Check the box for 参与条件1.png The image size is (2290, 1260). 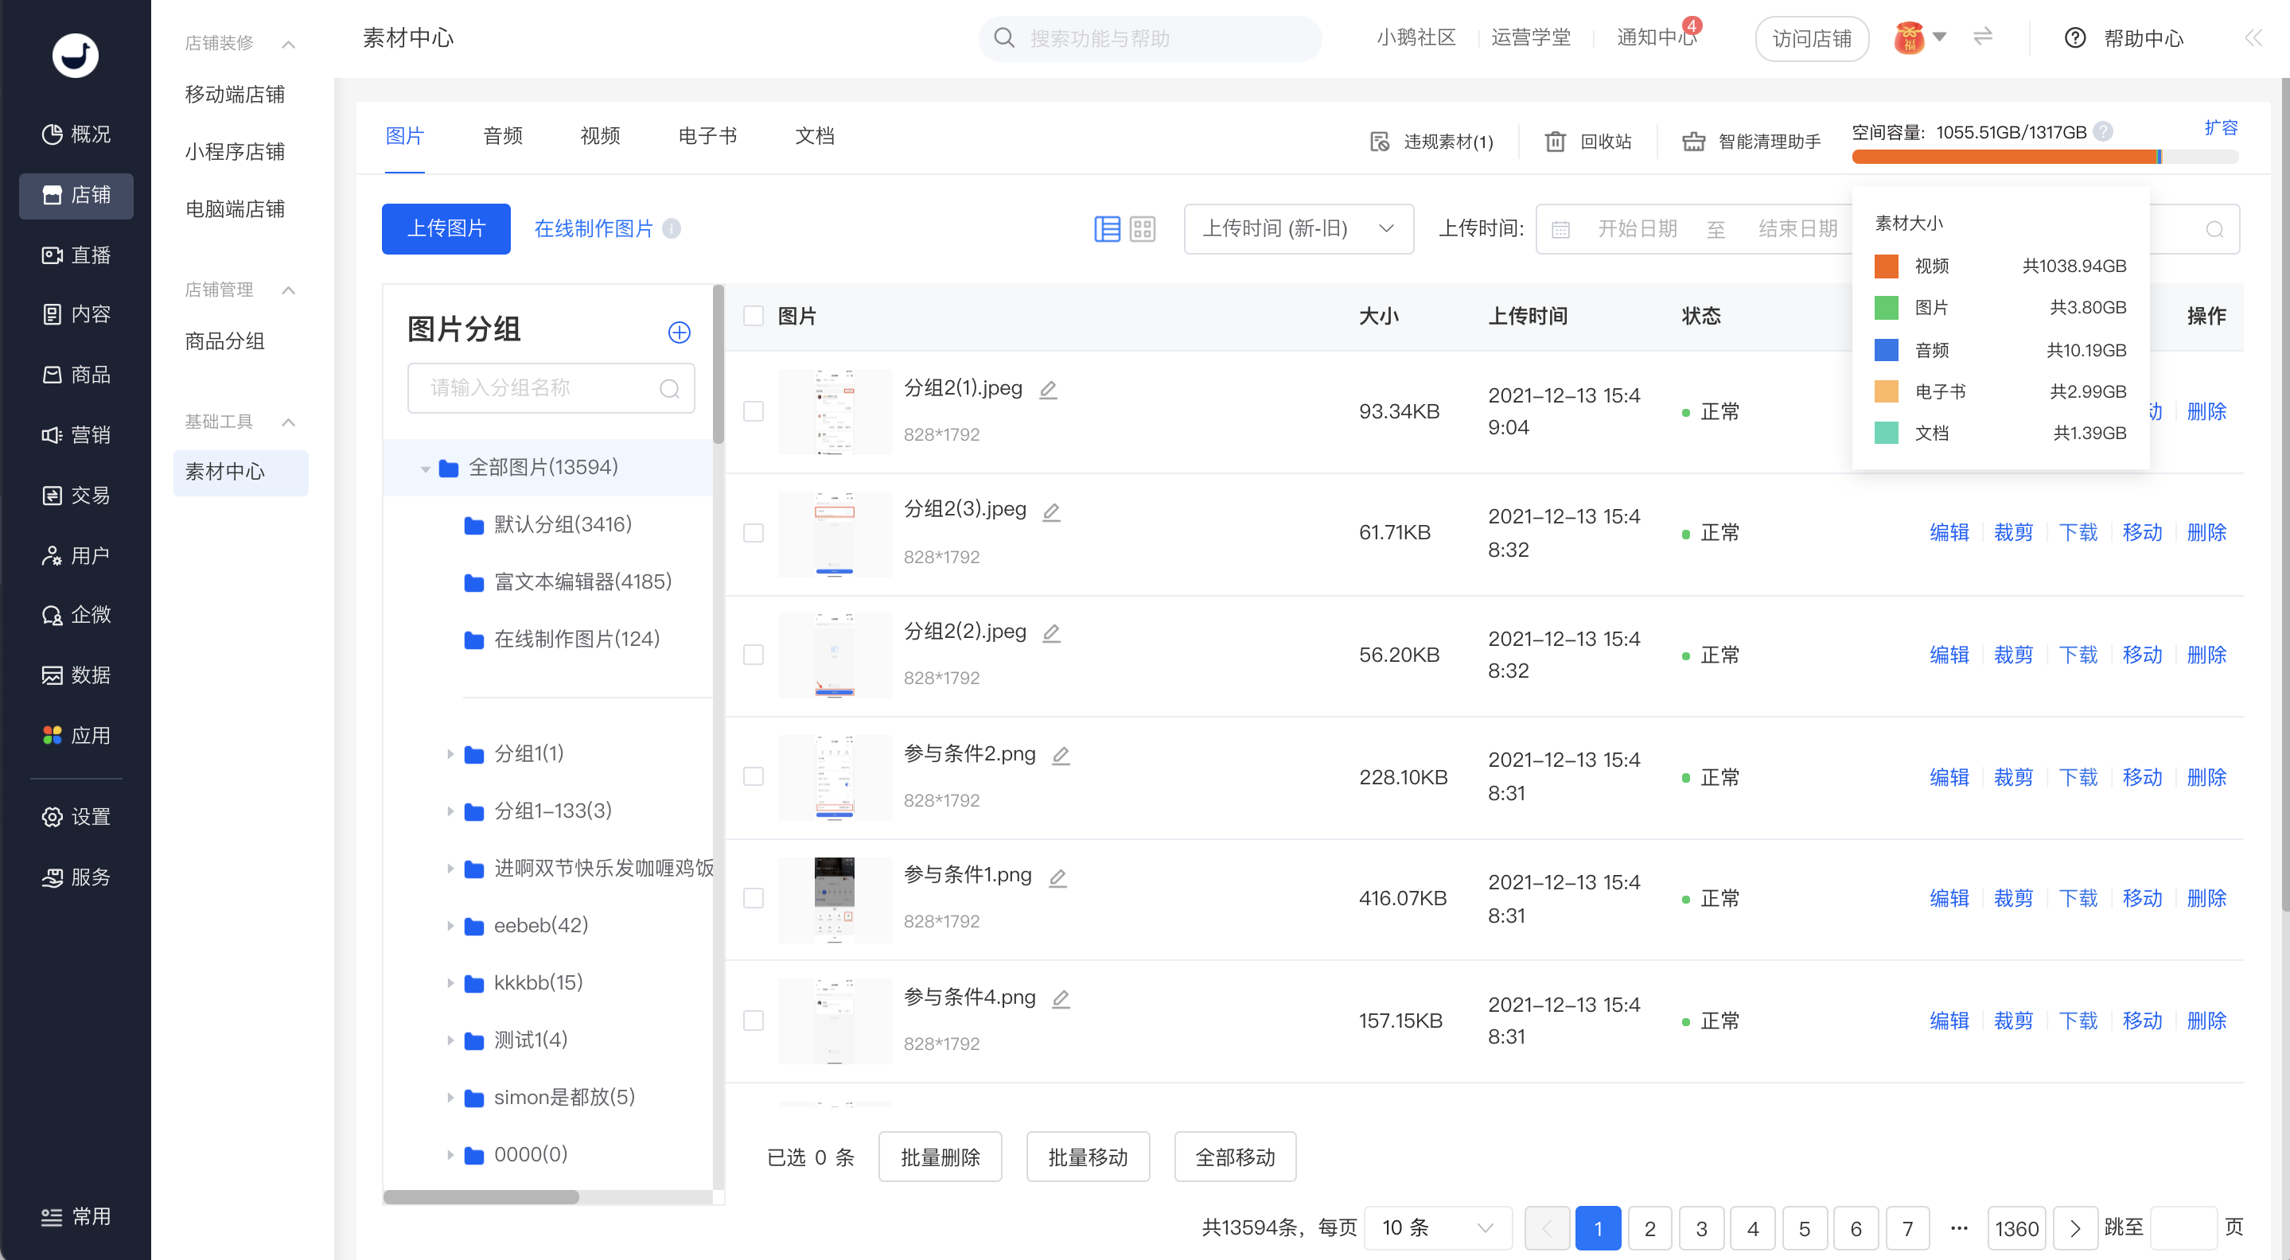click(x=753, y=898)
